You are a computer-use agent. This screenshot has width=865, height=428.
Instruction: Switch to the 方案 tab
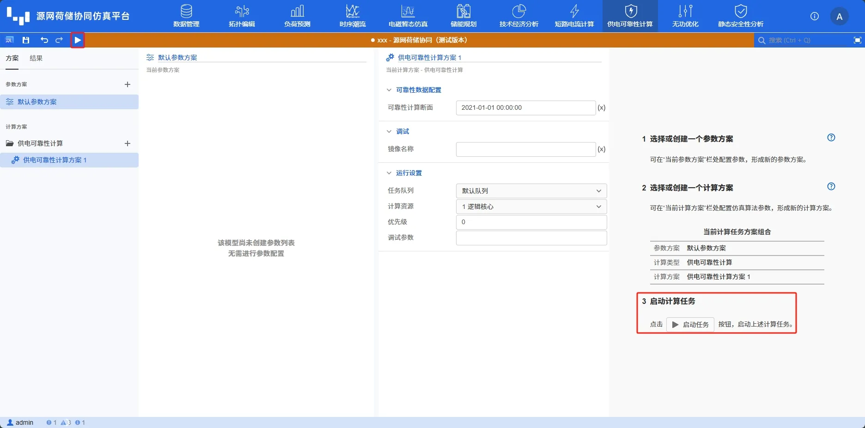coord(12,58)
